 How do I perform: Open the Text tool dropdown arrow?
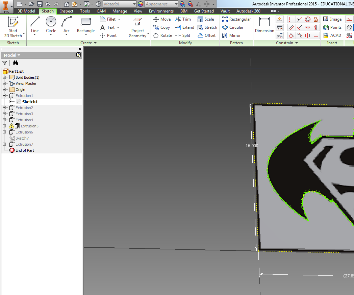118,27
